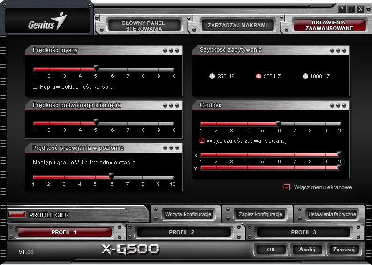Switch to PROFIL 3

click(x=304, y=232)
